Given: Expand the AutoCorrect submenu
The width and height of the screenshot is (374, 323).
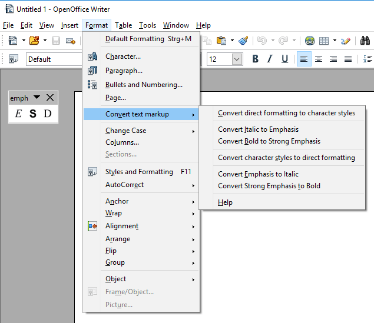Looking at the screenshot, I should (141, 185).
